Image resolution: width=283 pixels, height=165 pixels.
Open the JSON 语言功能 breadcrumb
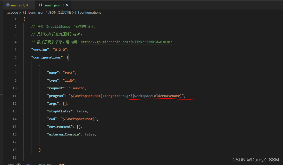(x=60, y=12)
